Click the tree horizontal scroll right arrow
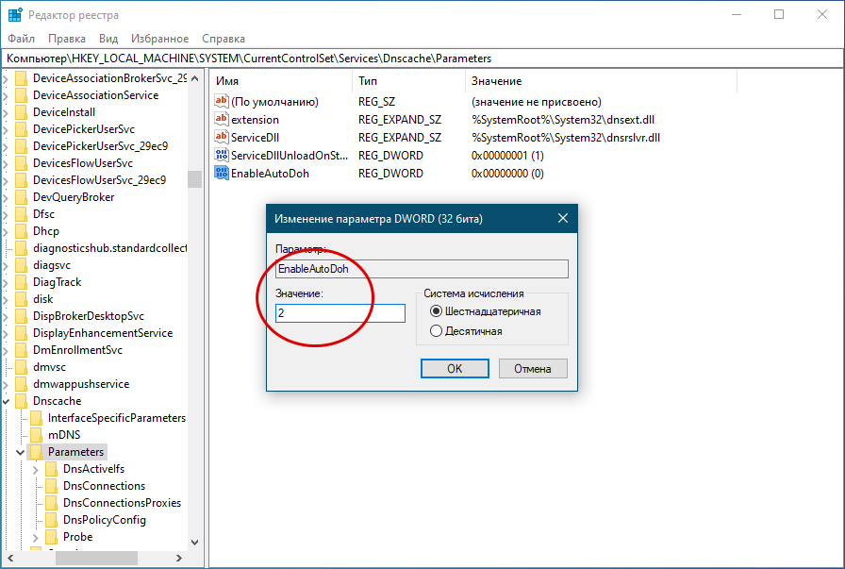The height and width of the screenshot is (569, 845). click(179, 559)
